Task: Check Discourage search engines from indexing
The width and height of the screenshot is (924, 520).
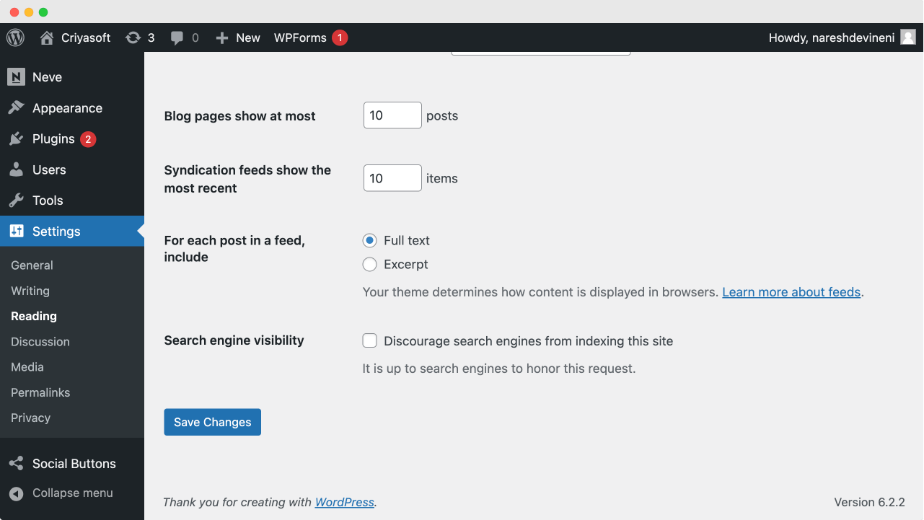Action: pyautogui.click(x=369, y=340)
